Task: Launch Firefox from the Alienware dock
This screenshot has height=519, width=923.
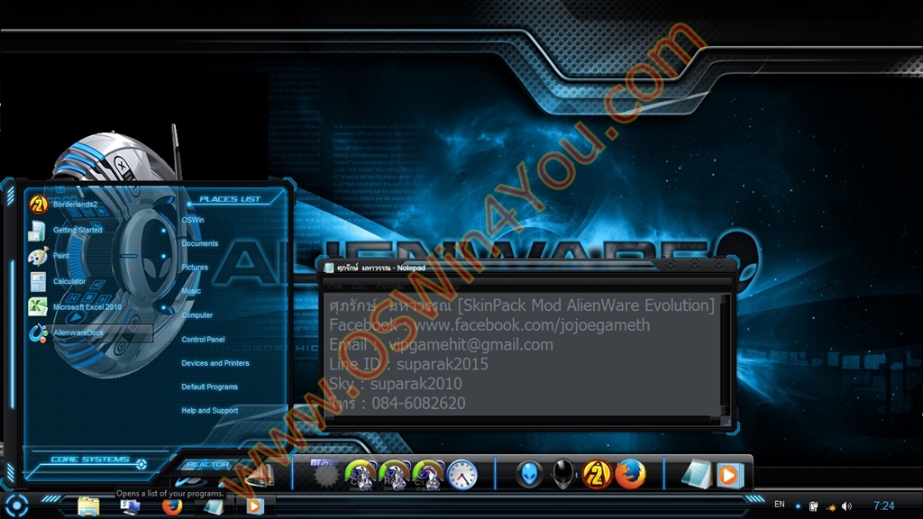Action: click(x=630, y=474)
